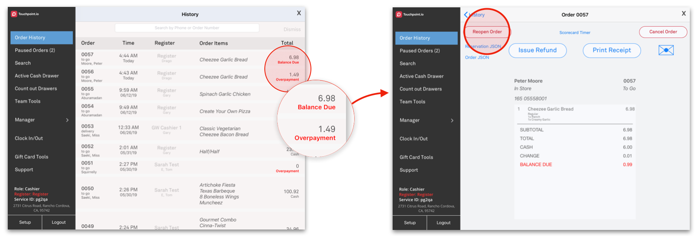Click Touchpoint.io logo in right Order window
Screen dimensions: 698x239
[x=410, y=15]
